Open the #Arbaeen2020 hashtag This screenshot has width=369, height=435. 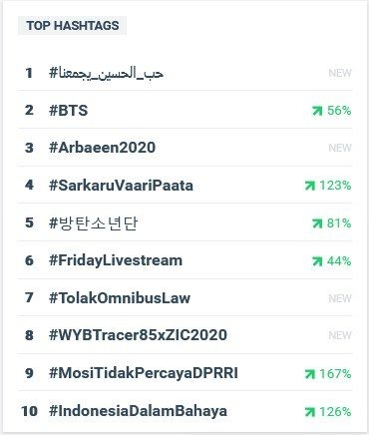[x=103, y=148]
